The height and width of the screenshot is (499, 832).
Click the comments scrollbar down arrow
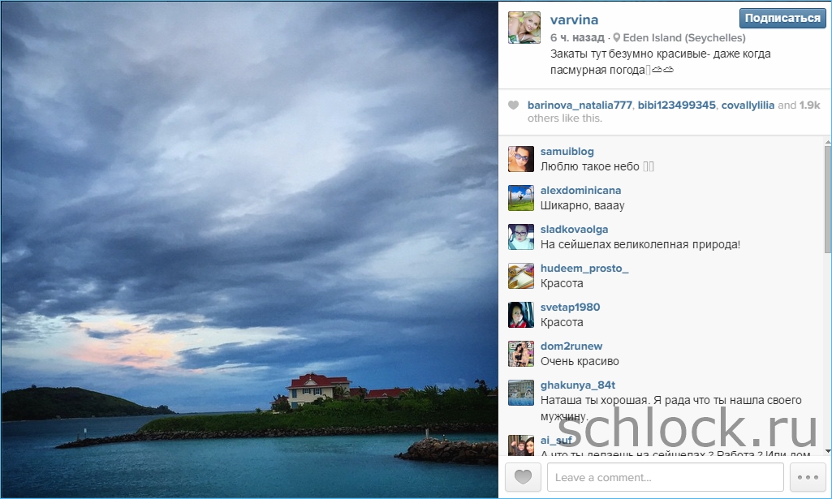pyautogui.click(x=828, y=451)
